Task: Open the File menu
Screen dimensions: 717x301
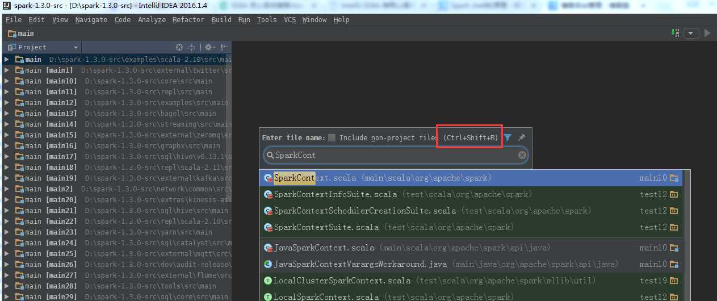Action: [14, 19]
